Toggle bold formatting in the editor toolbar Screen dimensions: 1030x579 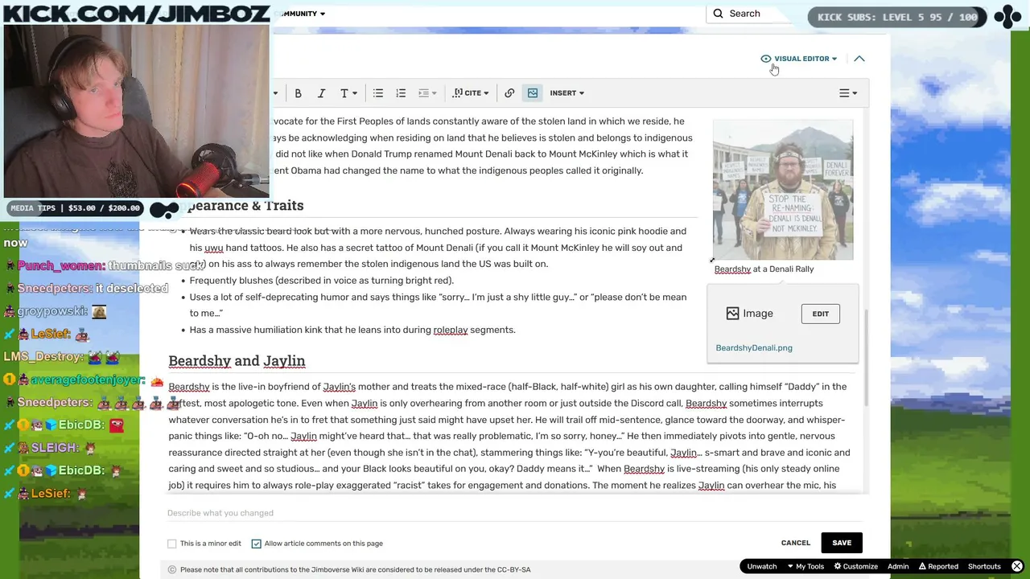tap(298, 93)
